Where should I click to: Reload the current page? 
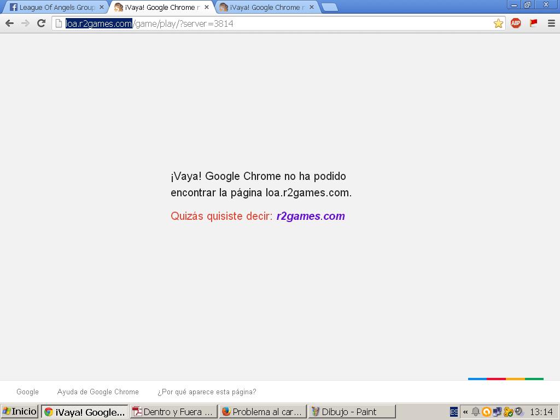41,23
